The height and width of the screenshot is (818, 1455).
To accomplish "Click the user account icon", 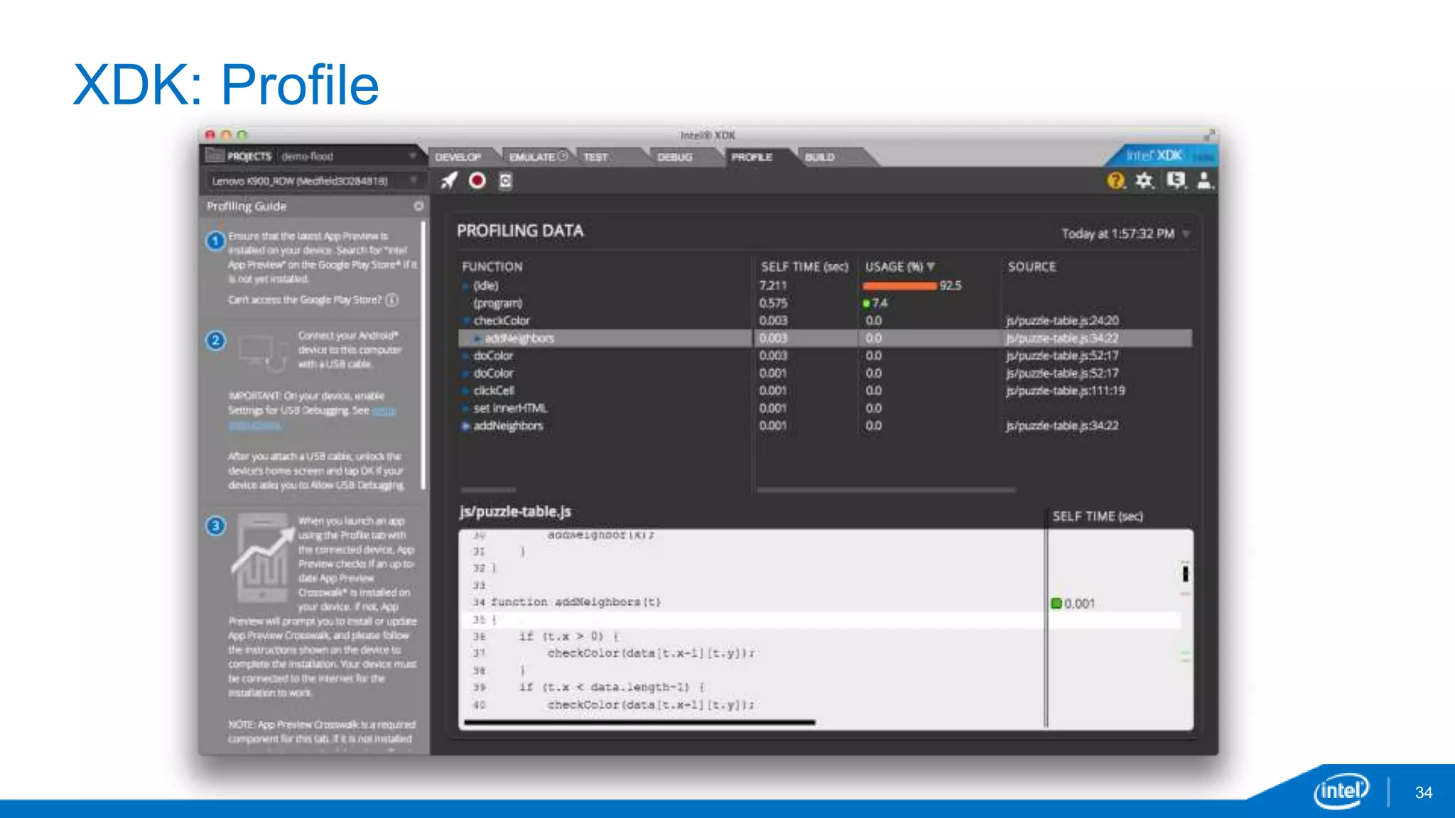I will [x=1204, y=181].
